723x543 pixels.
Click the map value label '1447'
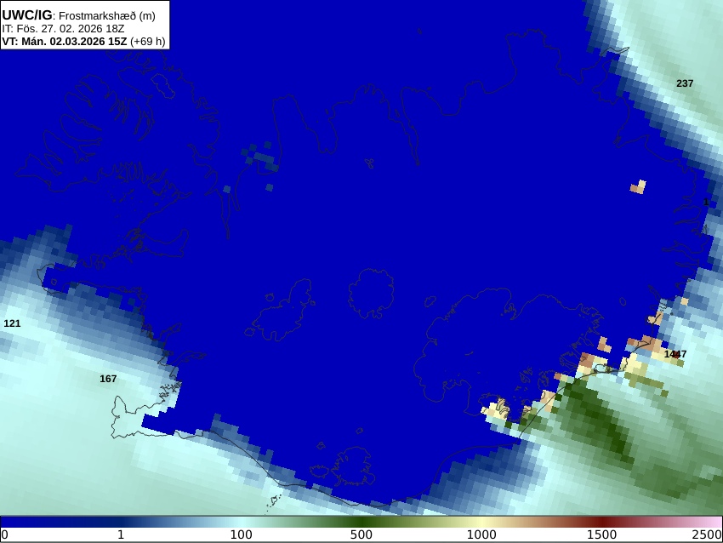coord(675,354)
